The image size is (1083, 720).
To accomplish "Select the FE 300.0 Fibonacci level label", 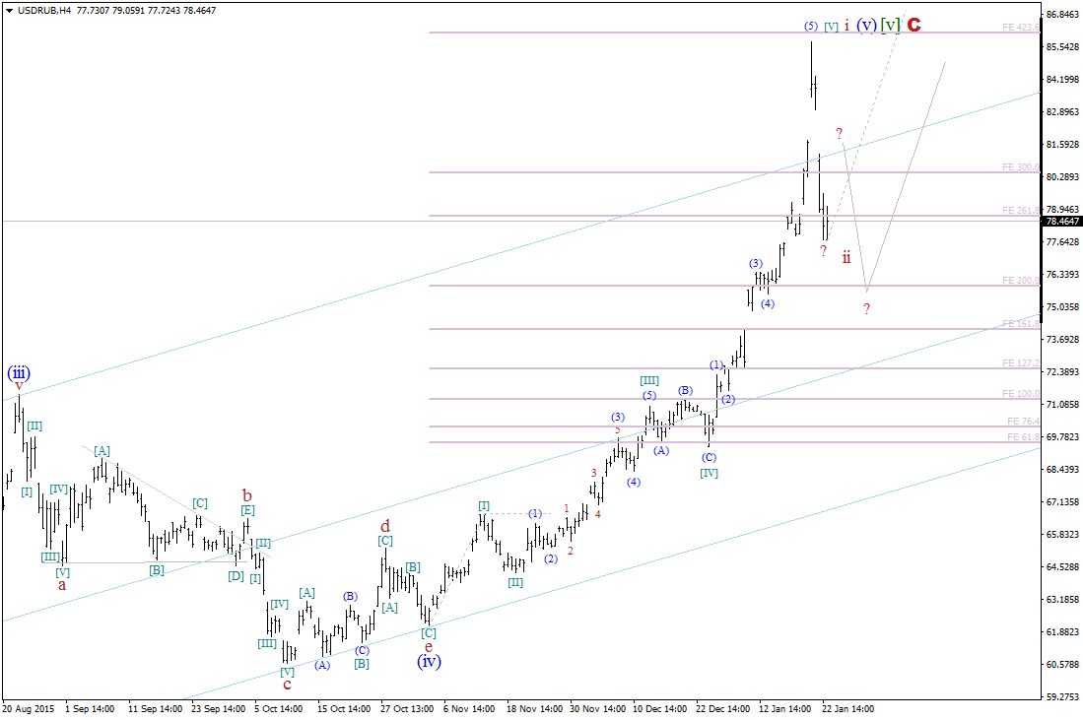I will (1021, 167).
